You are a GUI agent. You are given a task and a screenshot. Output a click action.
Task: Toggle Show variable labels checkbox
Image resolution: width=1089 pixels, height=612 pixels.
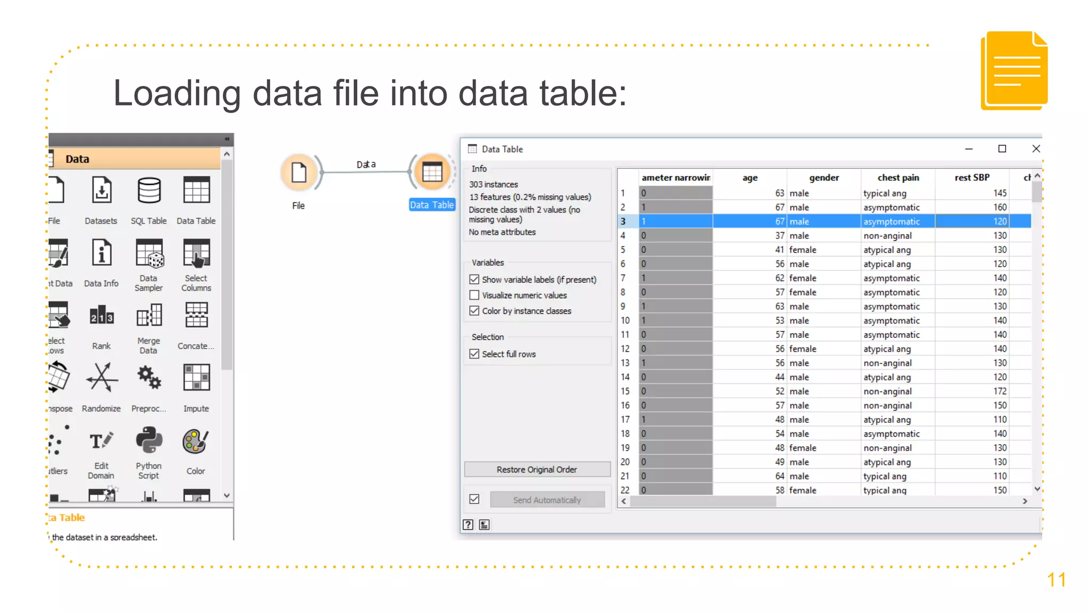tap(474, 279)
